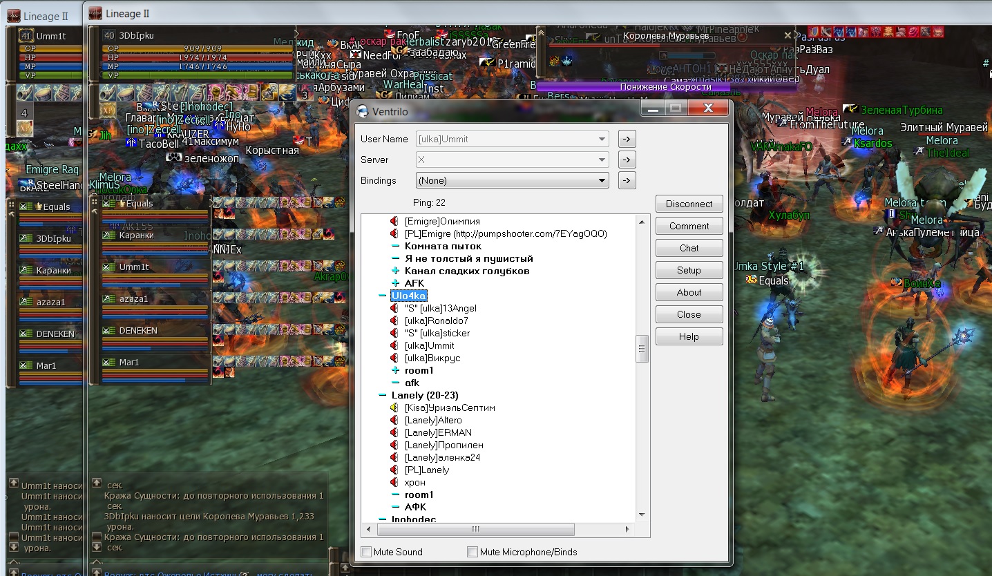Click the speaker icon beside [Emigre]Олимпия
This screenshot has height=576, width=992.
pyautogui.click(x=394, y=221)
